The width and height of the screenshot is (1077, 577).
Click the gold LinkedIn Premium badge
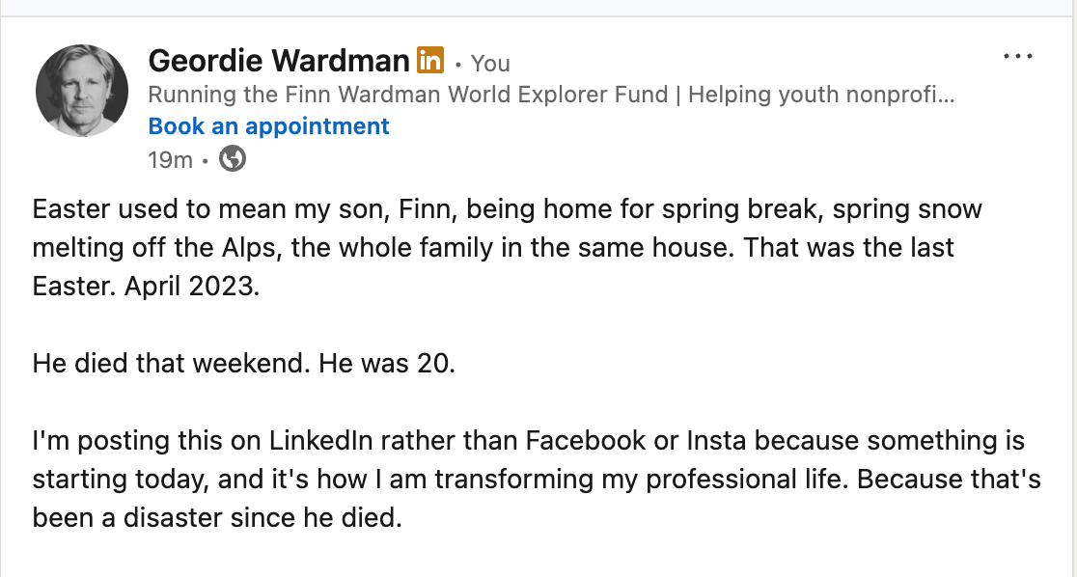(429, 61)
